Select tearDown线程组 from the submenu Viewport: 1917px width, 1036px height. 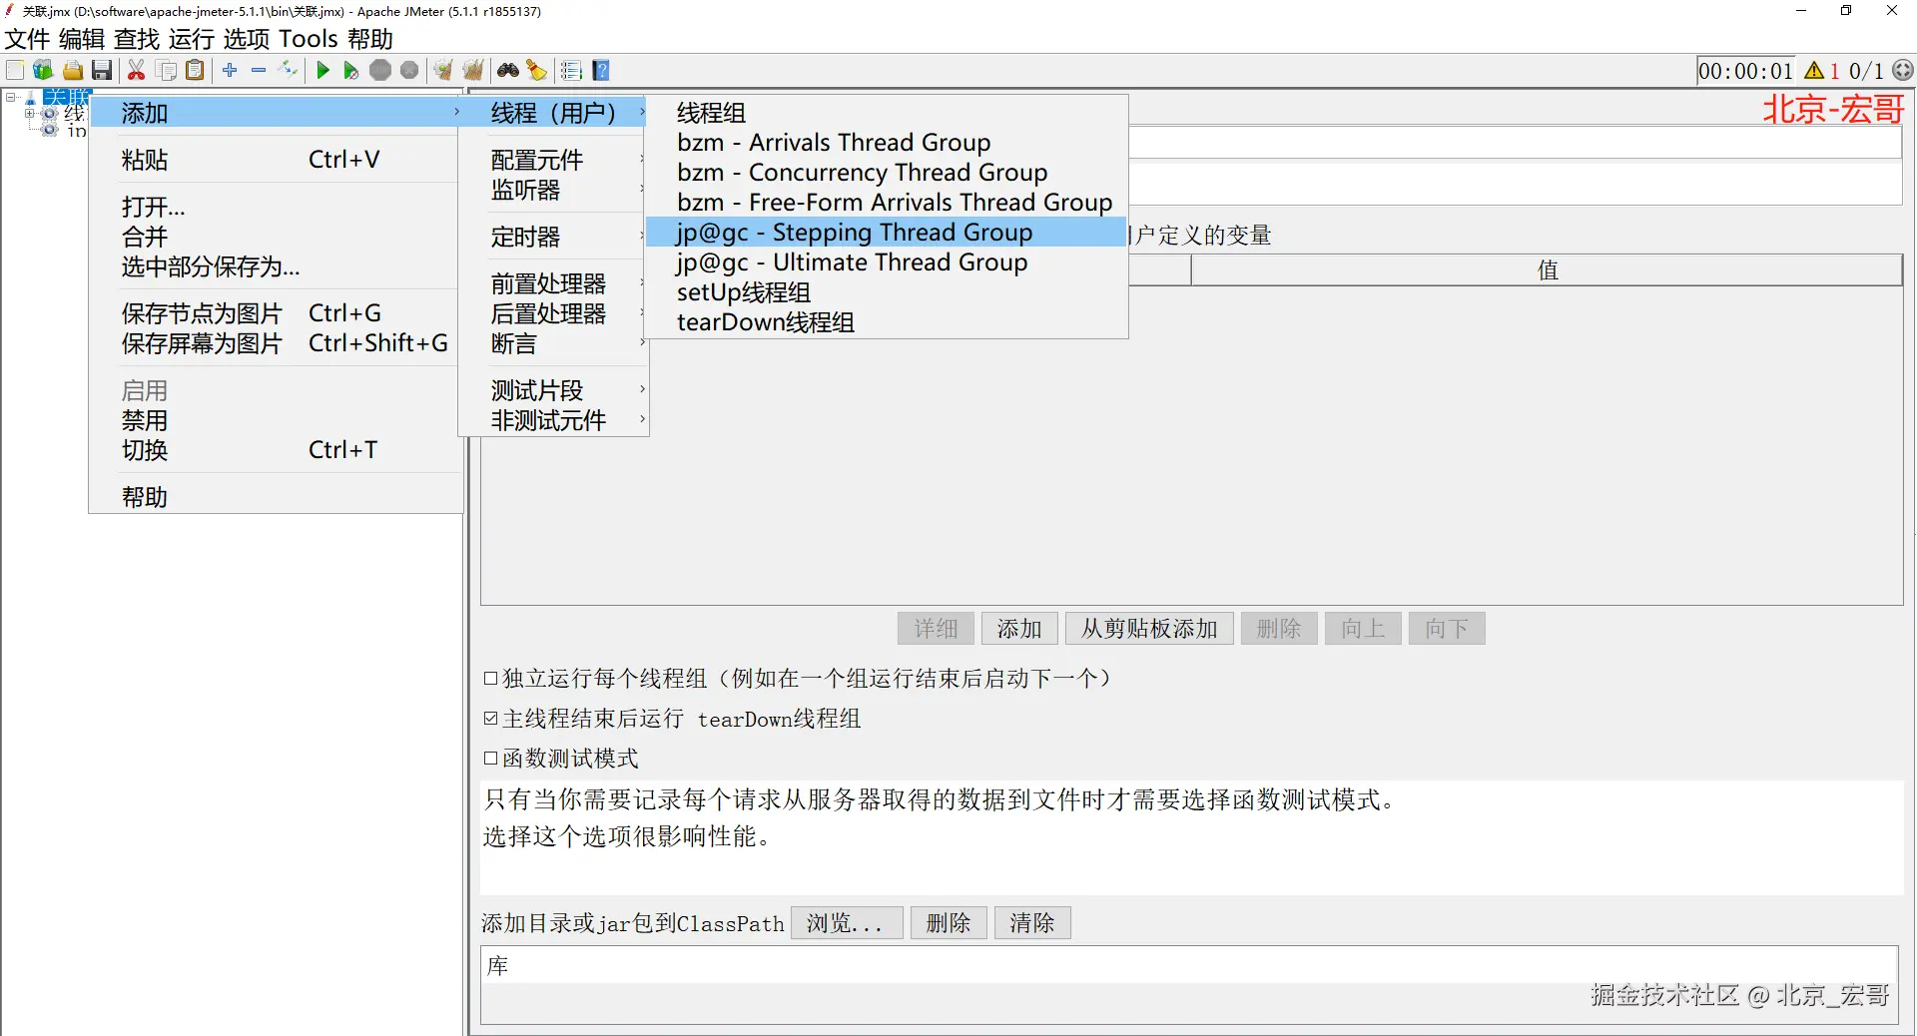pos(886,322)
